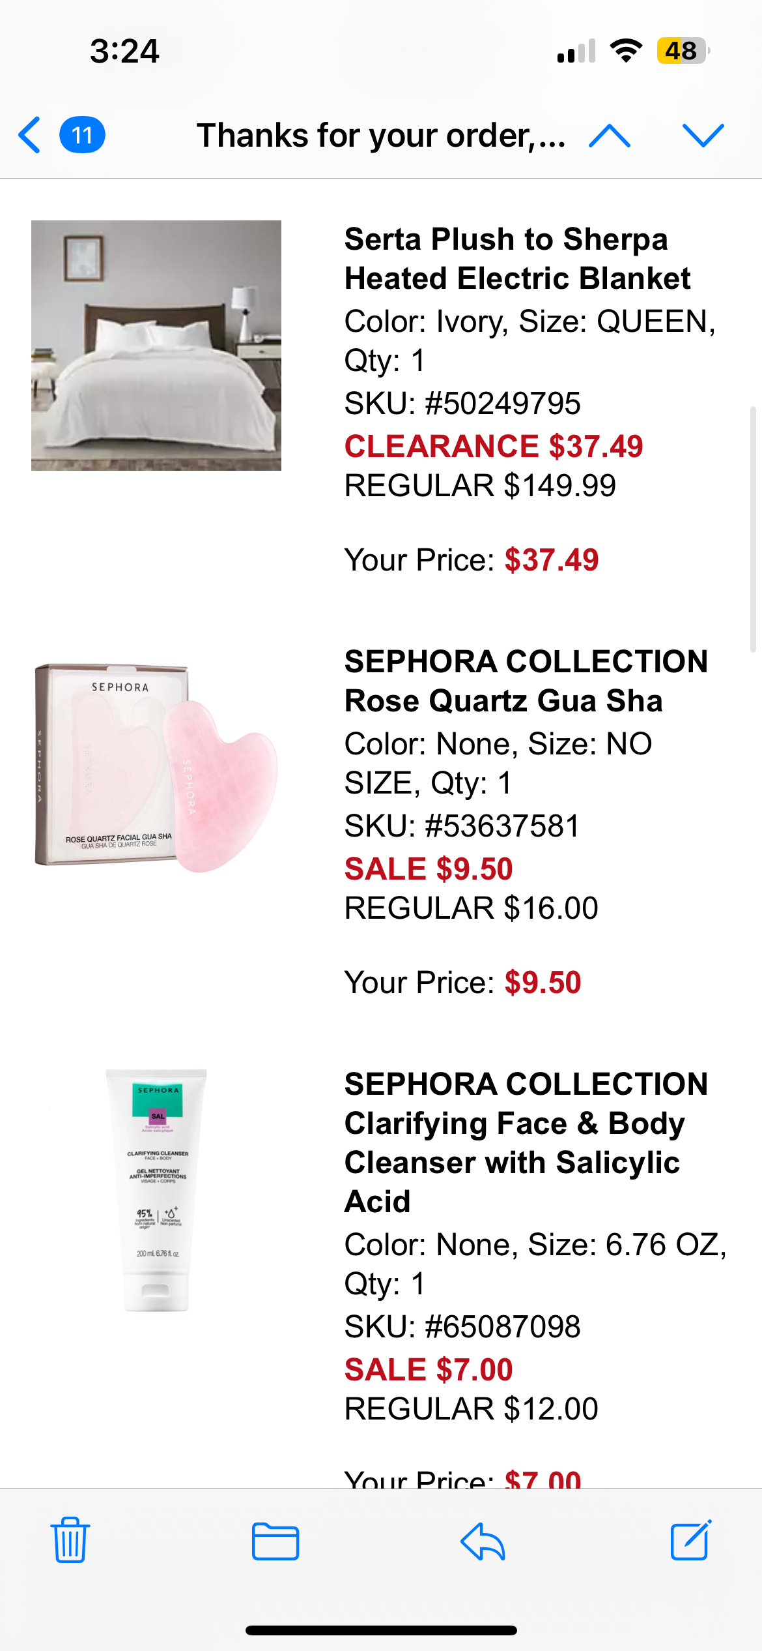Compose a new message with pencil icon

point(691,1539)
